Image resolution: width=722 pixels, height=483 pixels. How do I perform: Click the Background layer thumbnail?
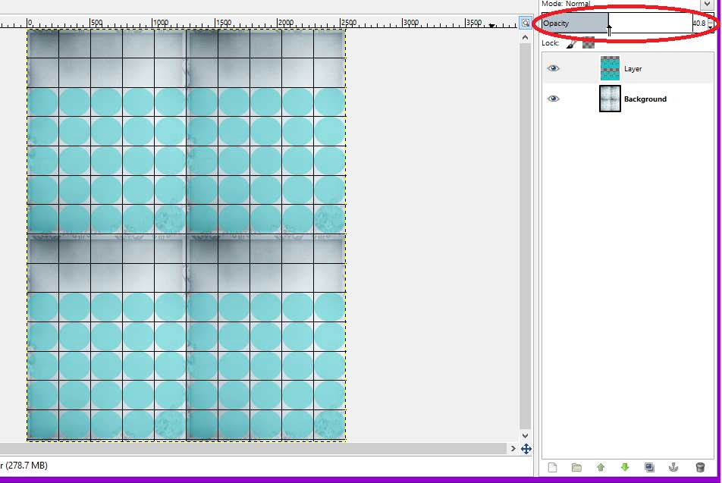click(x=610, y=99)
